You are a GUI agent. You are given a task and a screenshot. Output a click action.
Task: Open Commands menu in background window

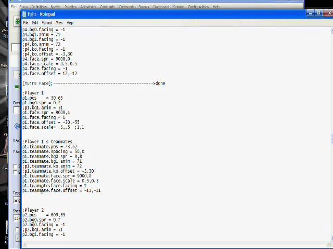126,7
